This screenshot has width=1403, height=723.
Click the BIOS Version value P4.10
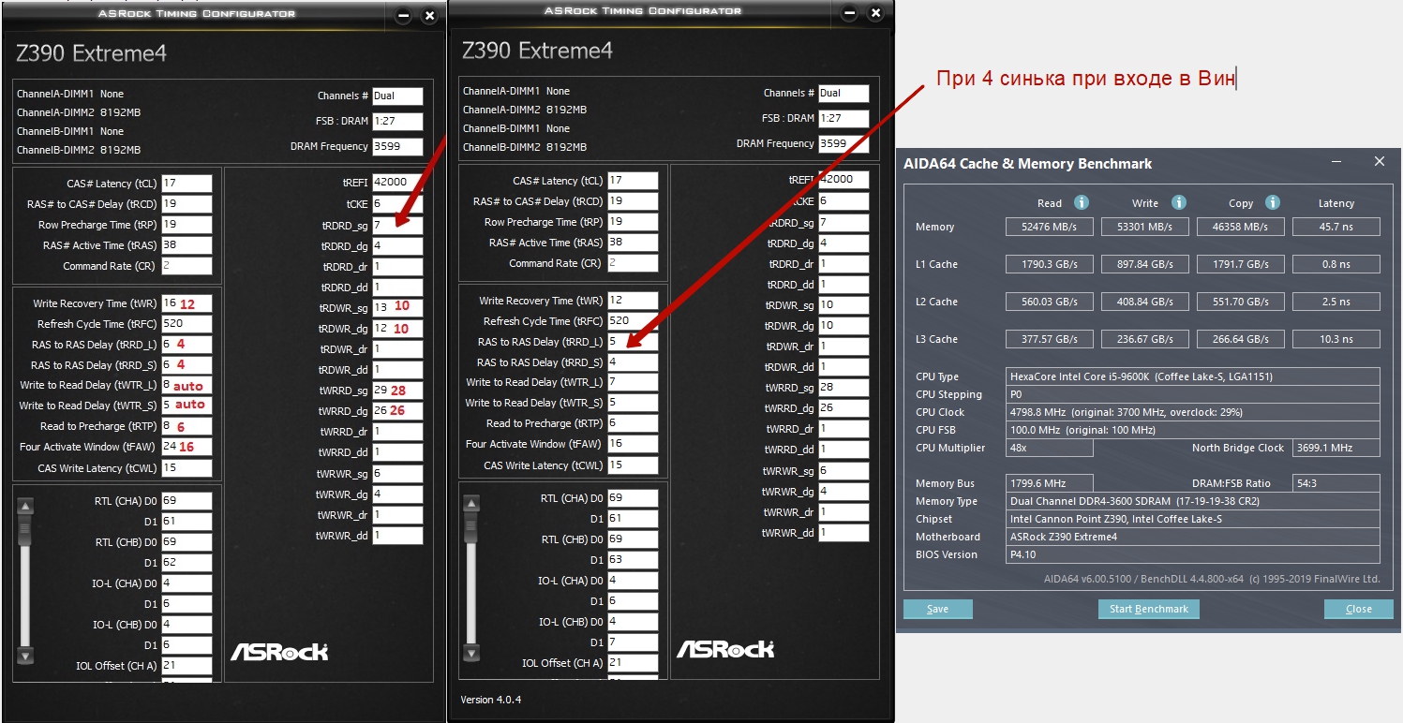[1193, 554]
